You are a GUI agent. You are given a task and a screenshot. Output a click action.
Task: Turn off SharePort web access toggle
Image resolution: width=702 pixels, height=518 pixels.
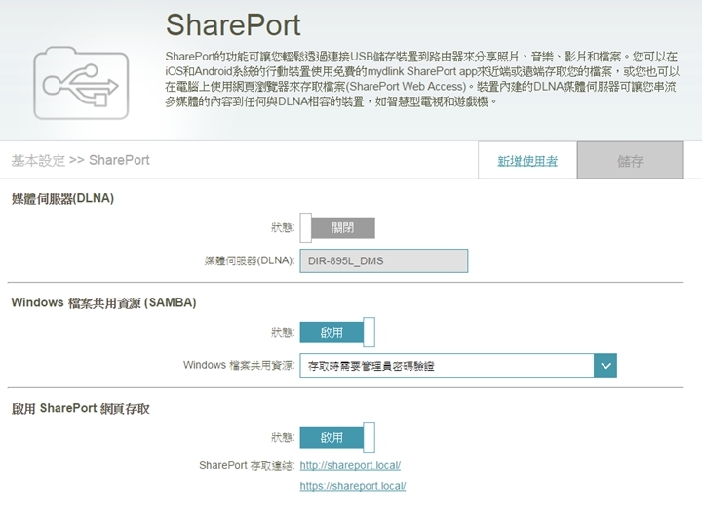pyautogui.click(x=337, y=437)
